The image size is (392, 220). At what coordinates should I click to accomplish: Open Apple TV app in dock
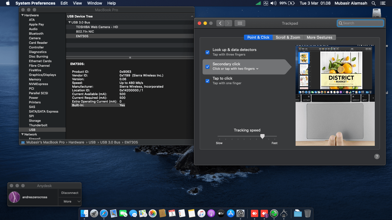(221, 213)
